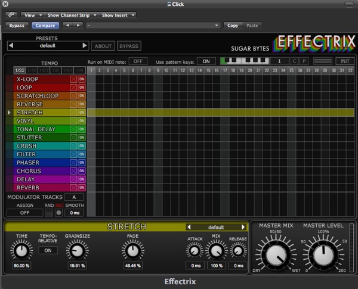Select the 1/8 tempo tab
Image resolution: width=358 pixels, height=289 pixels.
click(55, 70)
